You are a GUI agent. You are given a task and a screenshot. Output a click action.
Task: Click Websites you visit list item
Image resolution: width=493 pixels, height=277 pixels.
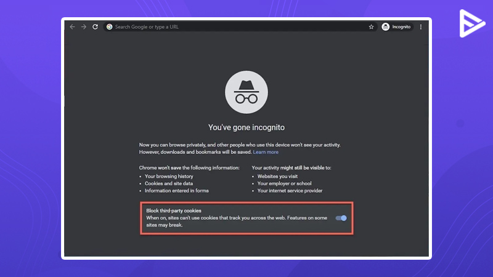277,177
